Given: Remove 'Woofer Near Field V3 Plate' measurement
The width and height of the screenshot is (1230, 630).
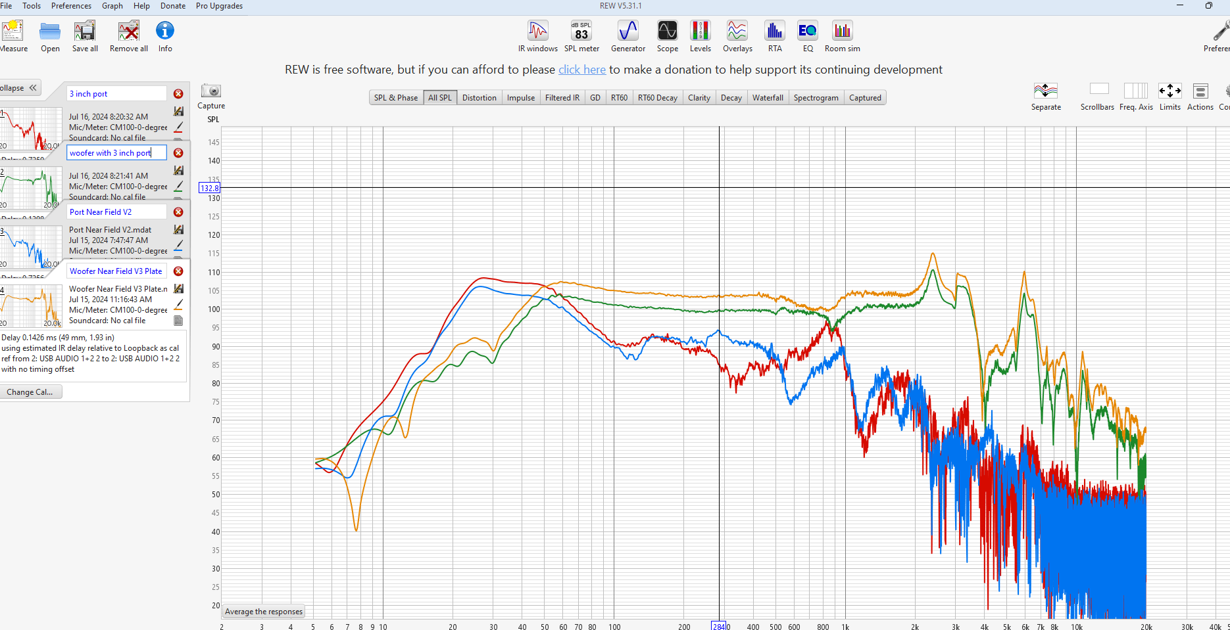Looking at the screenshot, I should pyautogui.click(x=178, y=271).
